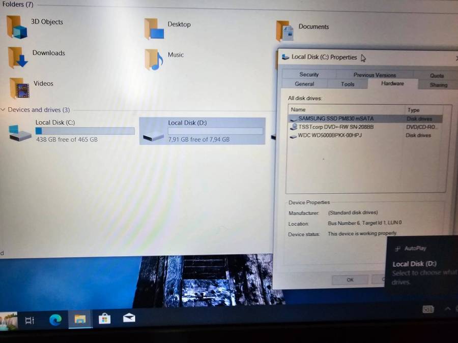The width and height of the screenshot is (458, 343).
Task: Open the Desktop folder icon
Action: tap(154, 29)
